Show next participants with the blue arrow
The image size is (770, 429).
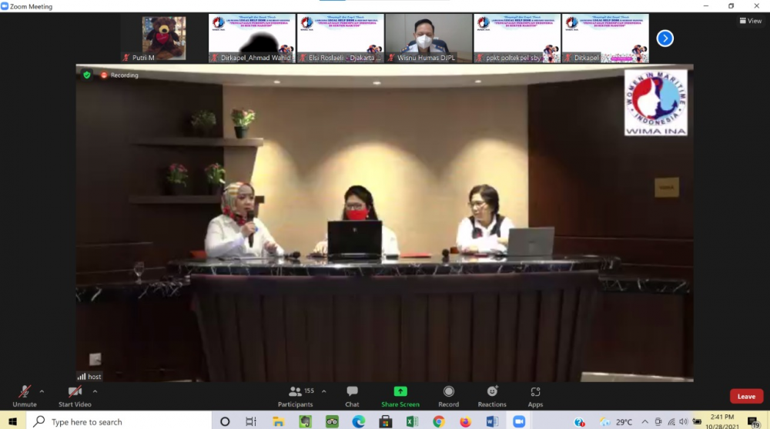coord(665,38)
